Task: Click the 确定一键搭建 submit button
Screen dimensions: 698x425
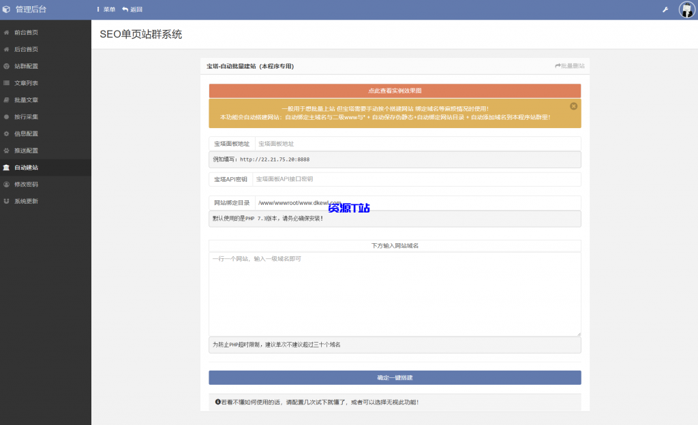Action: pyautogui.click(x=394, y=377)
